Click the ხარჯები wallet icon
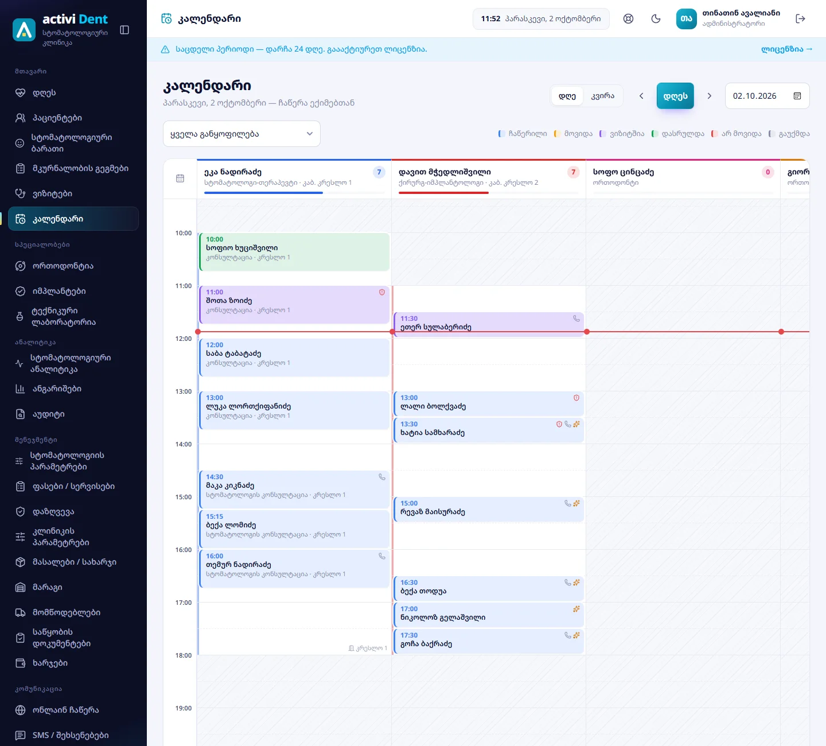This screenshot has height=746, width=826. coord(20,663)
